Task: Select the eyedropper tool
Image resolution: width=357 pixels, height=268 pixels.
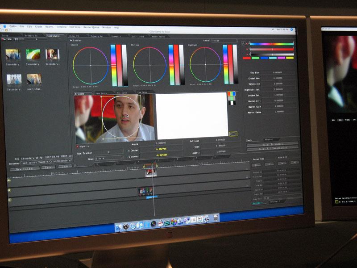Action: tap(243, 43)
